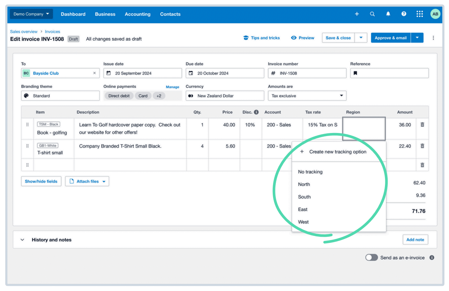Screen dimensions: 449x291
Task: Select No tracking from the region list
Action: coord(339,172)
